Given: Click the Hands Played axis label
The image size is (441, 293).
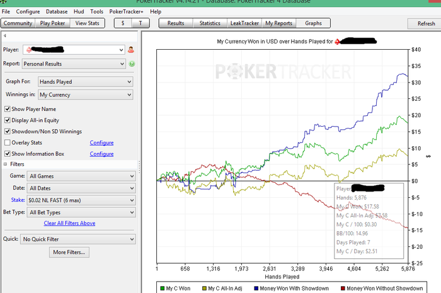Looking at the screenshot, I should click(282, 277).
